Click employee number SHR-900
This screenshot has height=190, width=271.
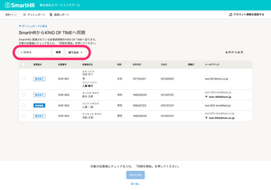point(64,95)
